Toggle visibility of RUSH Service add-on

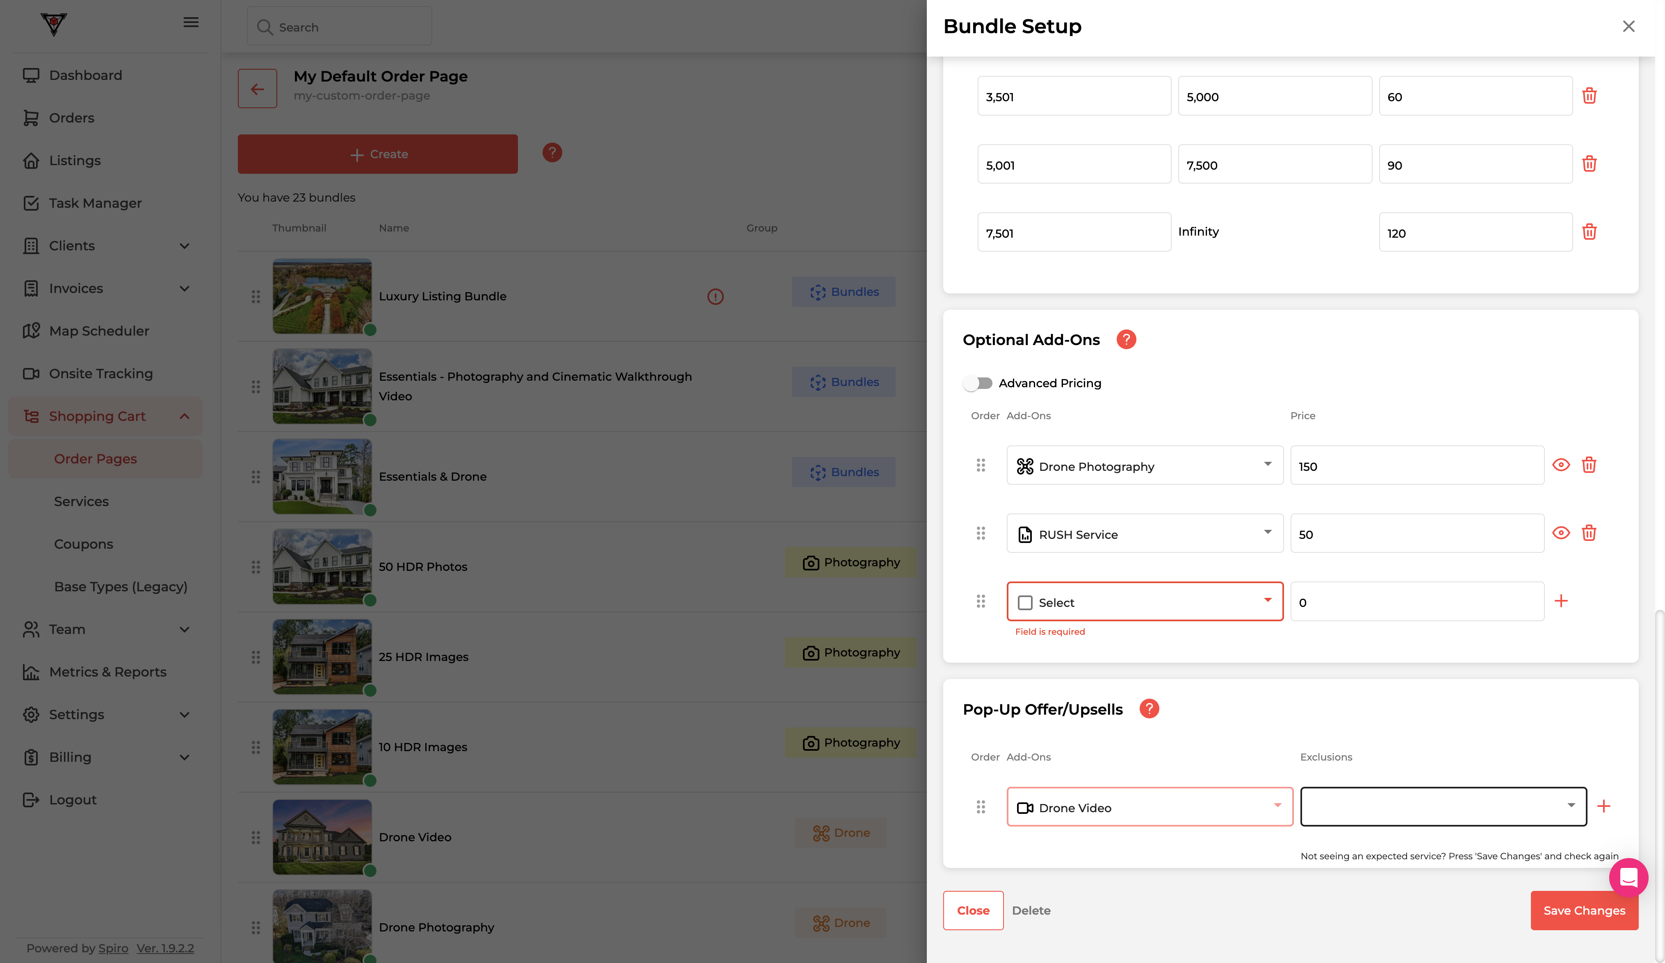tap(1560, 533)
